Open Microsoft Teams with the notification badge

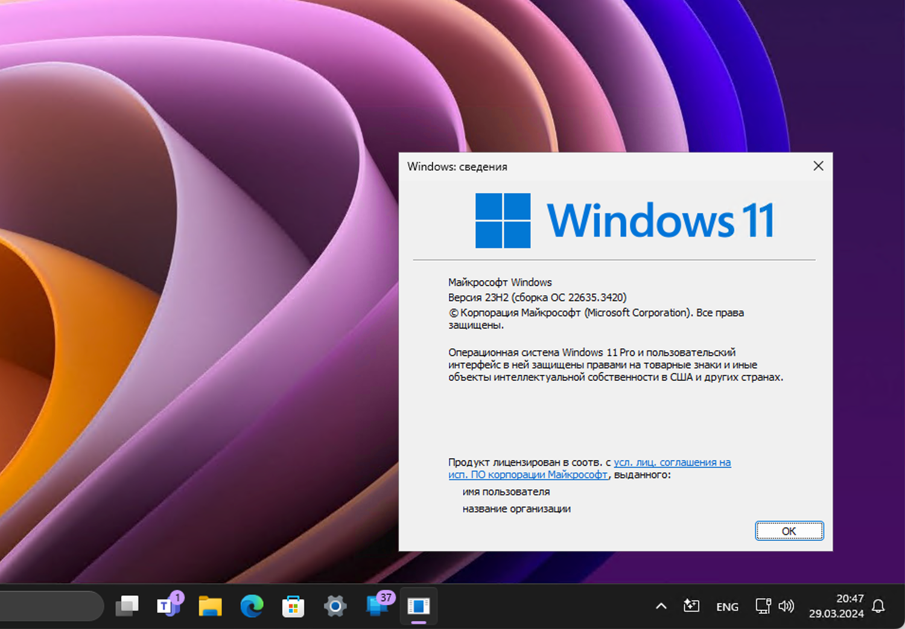168,606
